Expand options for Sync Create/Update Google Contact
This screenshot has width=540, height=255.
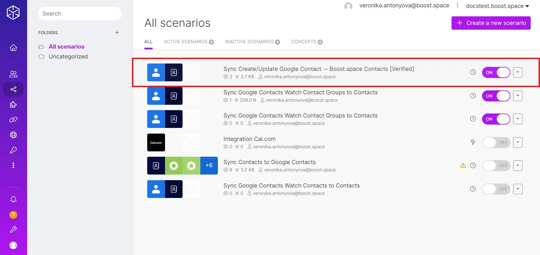pos(518,73)
